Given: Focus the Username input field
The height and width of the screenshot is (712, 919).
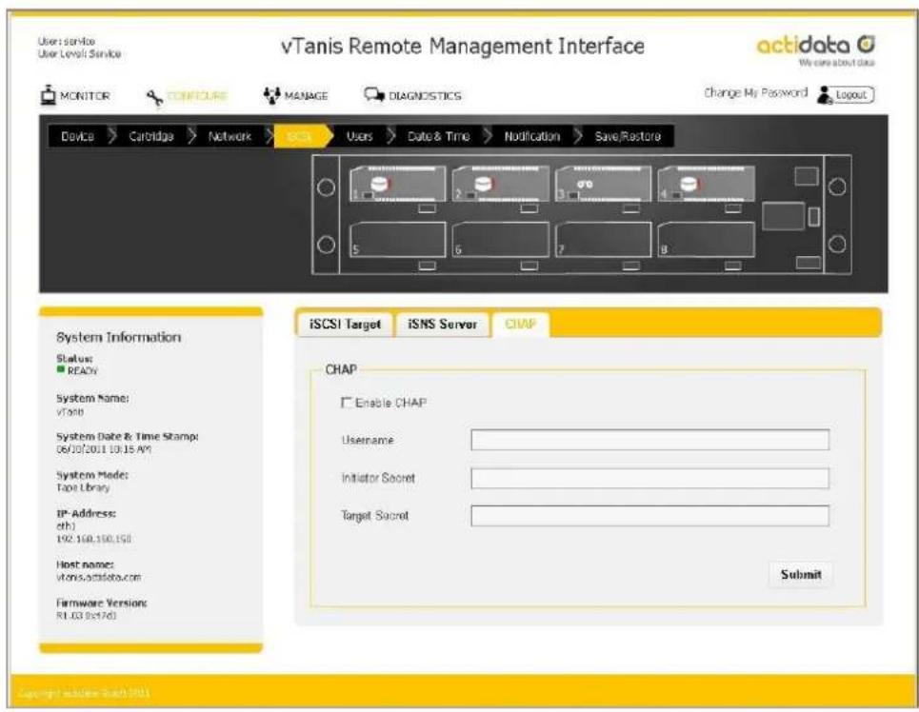Looking at the screenshot, I should 650,440.
